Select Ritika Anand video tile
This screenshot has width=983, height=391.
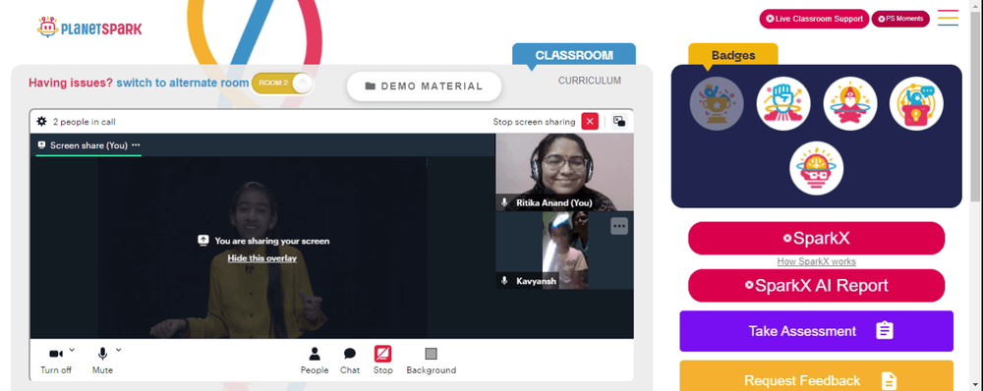pos(564,172)
